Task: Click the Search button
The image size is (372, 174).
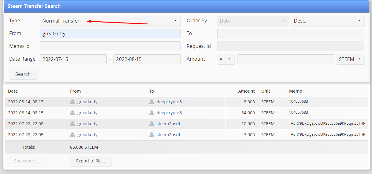Action: (x=23, y=74)
